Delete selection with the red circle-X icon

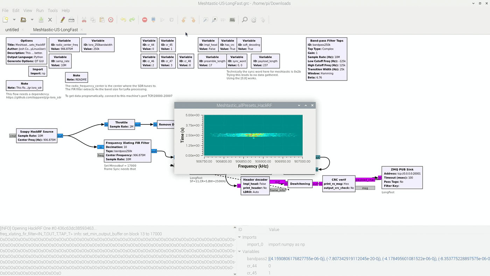pos(111,20)
